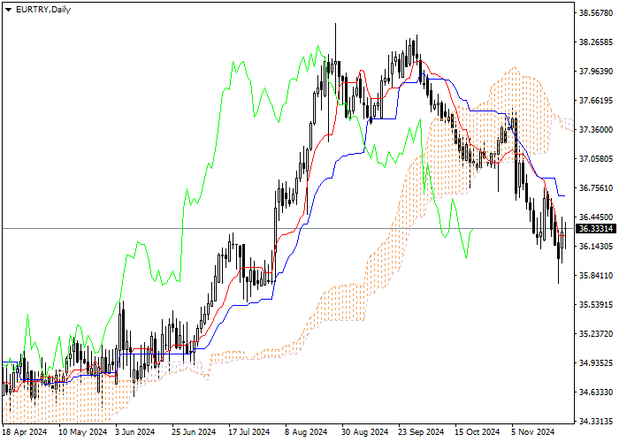Click the 5 Nov 2024 date label
The width and height of the screenshot is (619, 442).
533,432
